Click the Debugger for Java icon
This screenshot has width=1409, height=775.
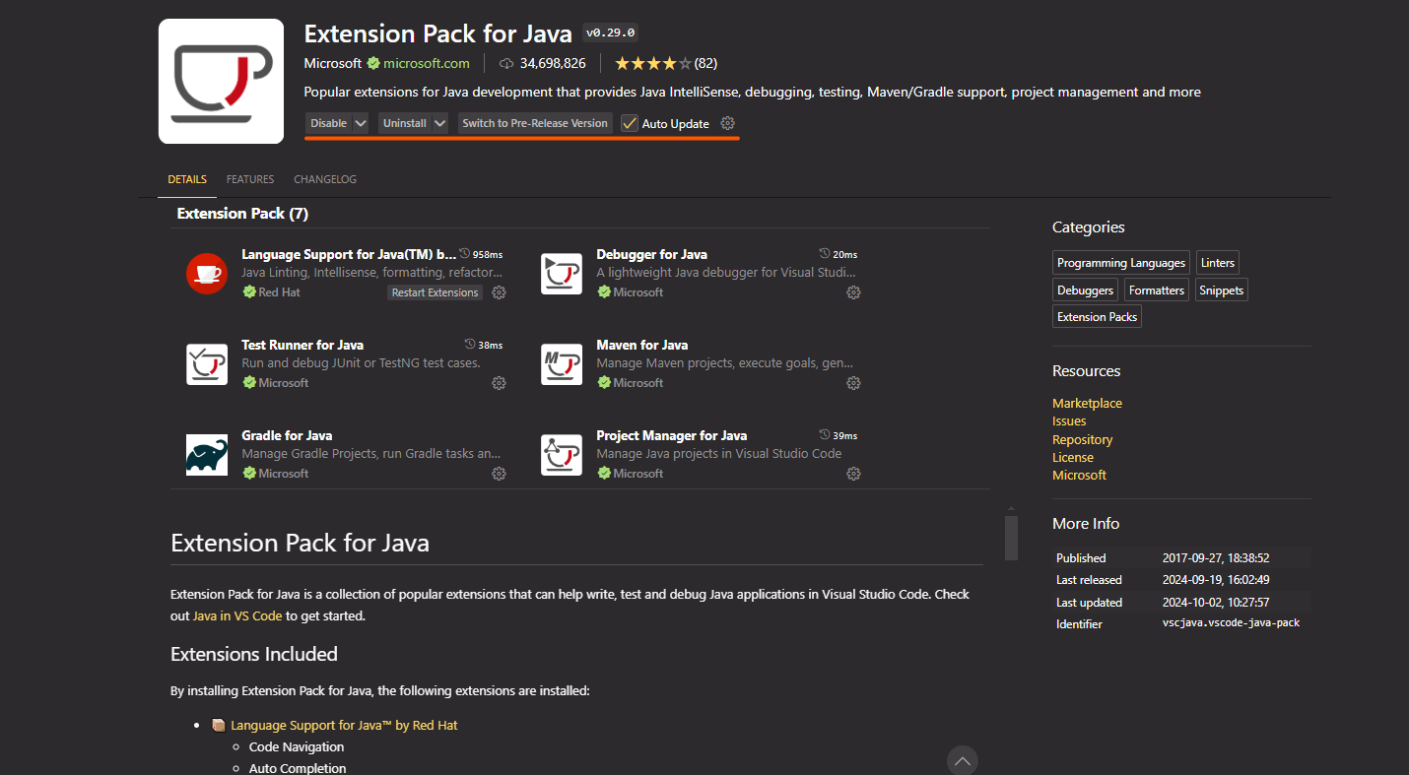tap(562, 274)
